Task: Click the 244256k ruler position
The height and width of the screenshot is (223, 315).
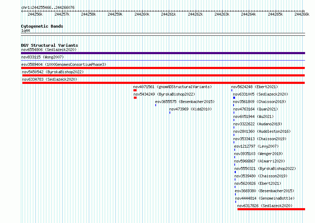Action: coord(35,14)
